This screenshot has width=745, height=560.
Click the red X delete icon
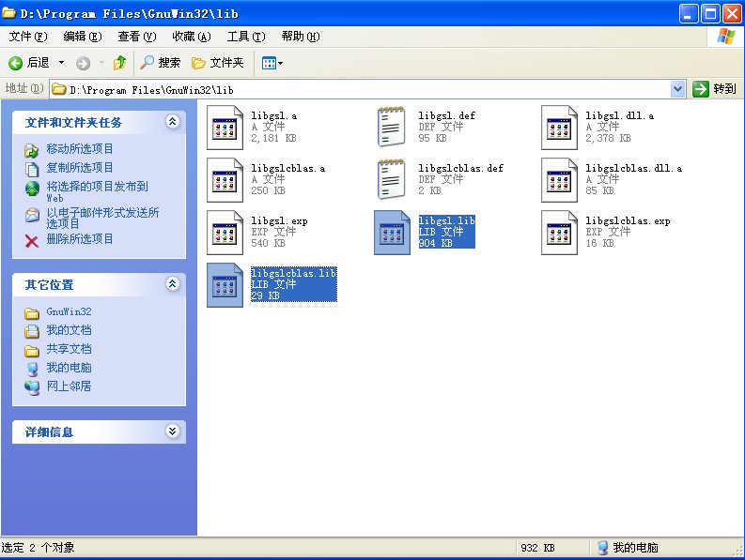(31, 241)
